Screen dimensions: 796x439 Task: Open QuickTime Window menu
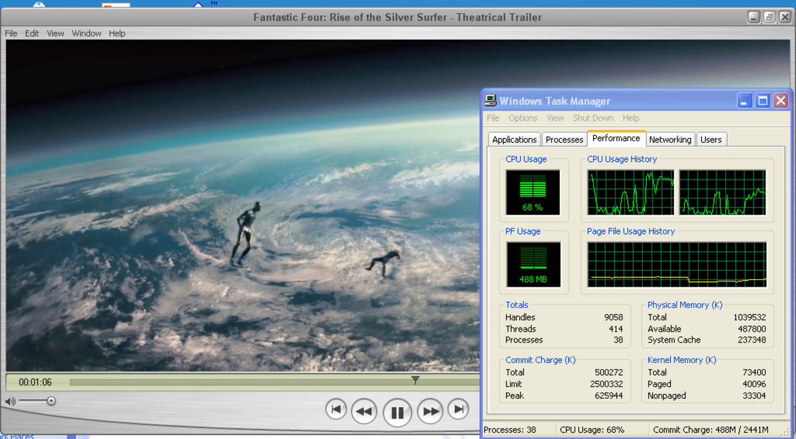point(86,33)
